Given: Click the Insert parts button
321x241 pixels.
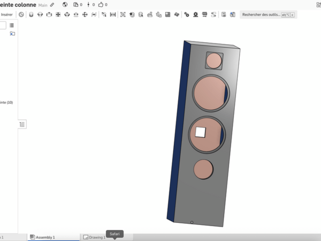Looking at the screenshot, I should click(6, 14).
